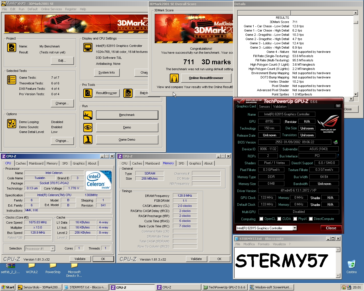Click the ResultBrowser magnifier icon in Pro Tools
This screenshot has width=364, height=291.
[x=88, y=93]
